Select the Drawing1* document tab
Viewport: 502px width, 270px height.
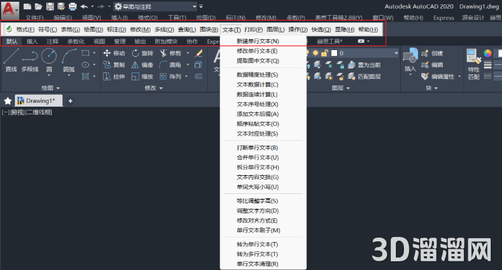tap(39, 101)
